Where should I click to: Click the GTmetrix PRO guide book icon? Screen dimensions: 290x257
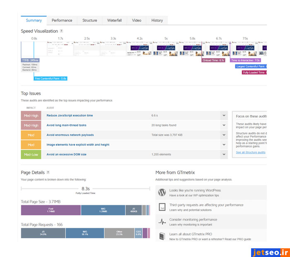pyautogui.click(x=162, y=236)
